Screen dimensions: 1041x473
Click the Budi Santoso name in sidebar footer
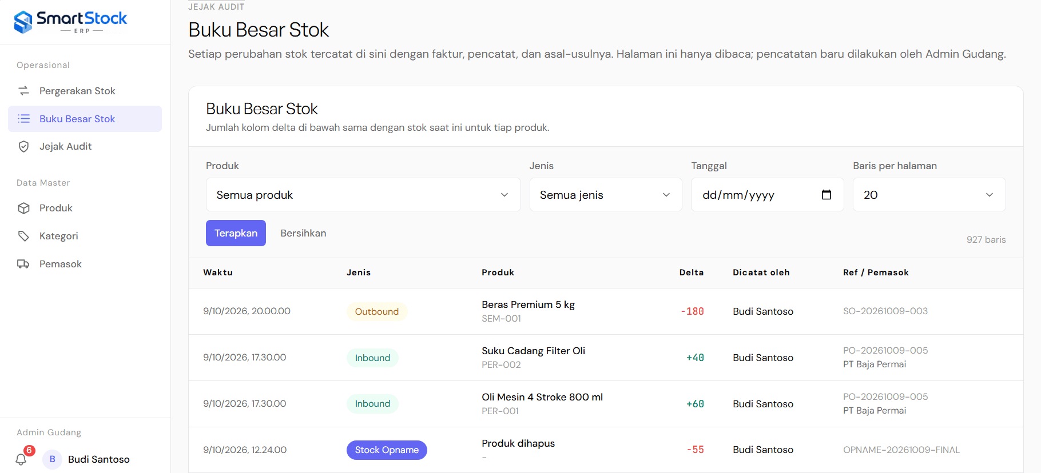click(x=99, y=459)
